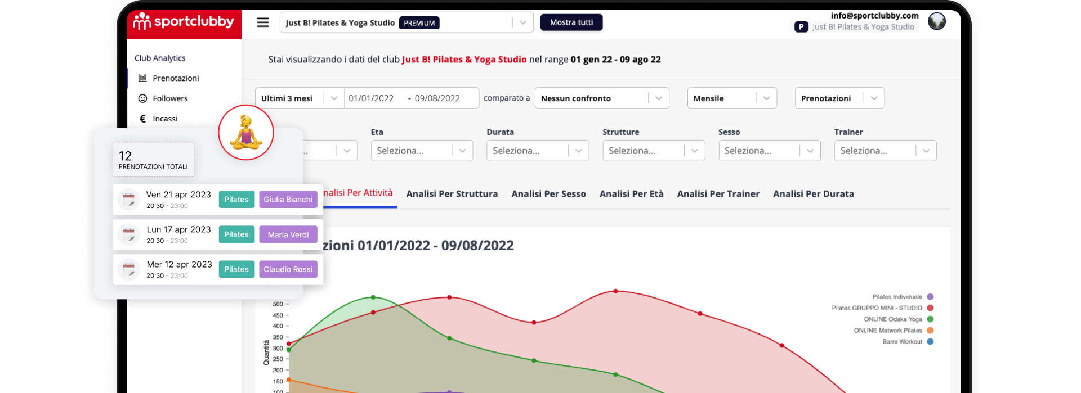Click the Mer 12 apr 2023 date text

(179, 264)
